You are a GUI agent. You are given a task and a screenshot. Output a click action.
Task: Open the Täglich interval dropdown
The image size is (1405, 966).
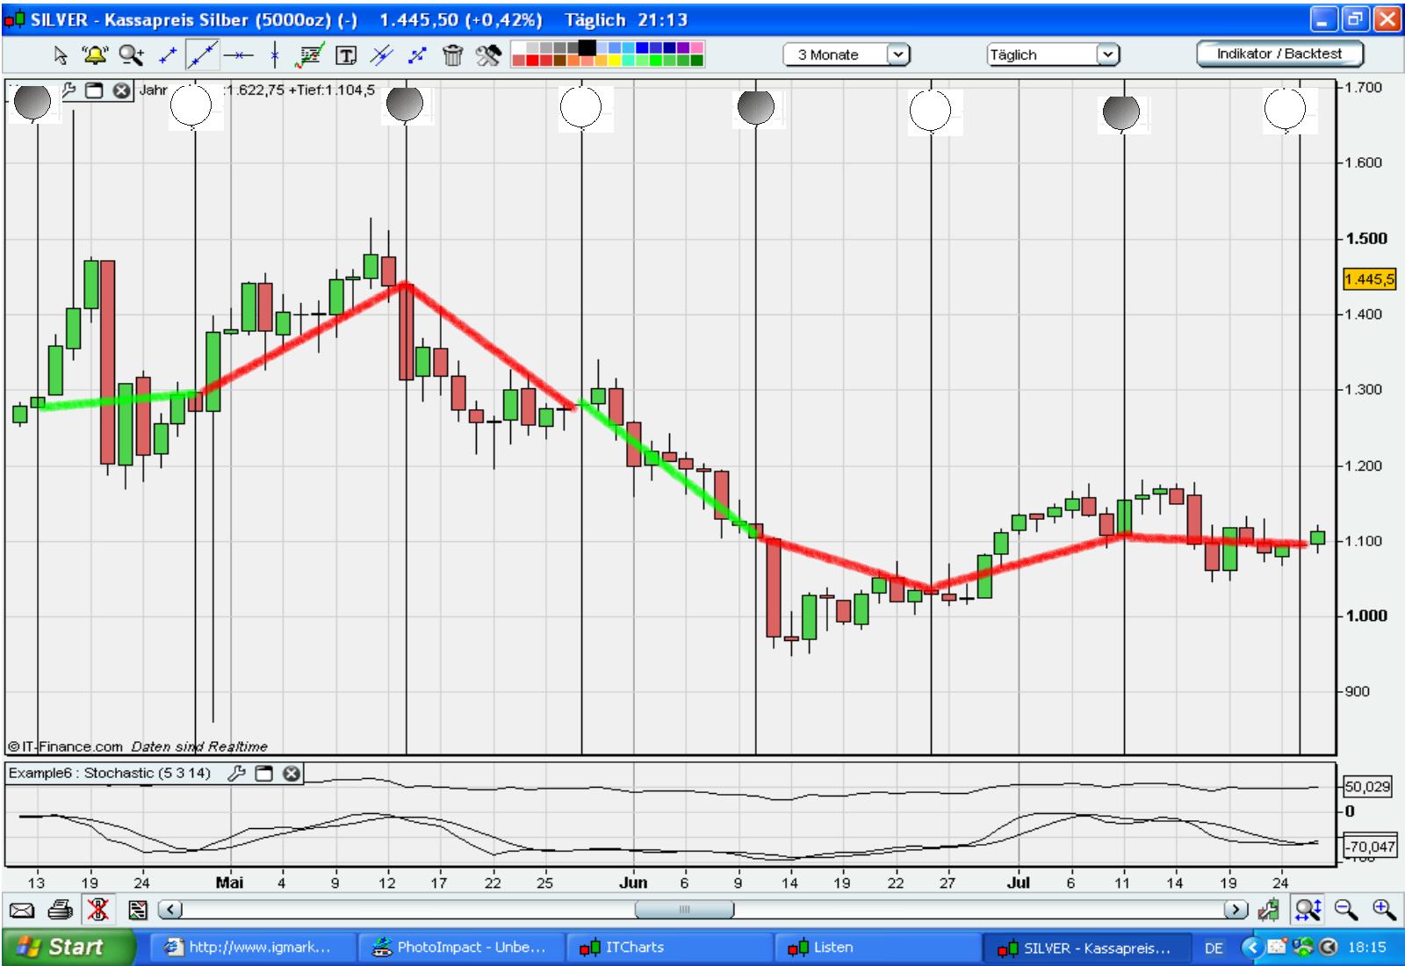[1054, 54]
